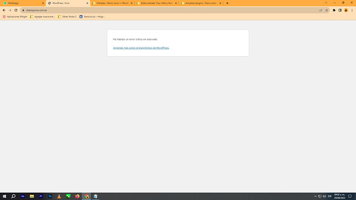Screen dimensions: 356x200
Task: Open a new browser tab
Action: pyautogui.click(x=227, y=3)
